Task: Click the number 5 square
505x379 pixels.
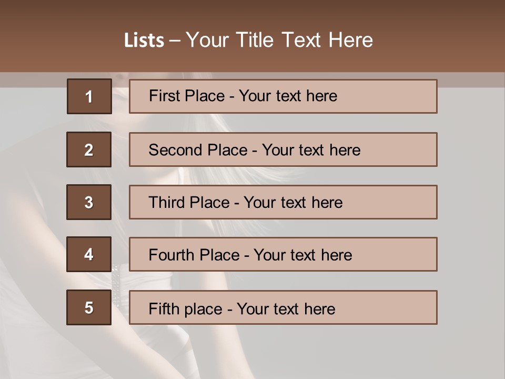Action: pos(89,307)
